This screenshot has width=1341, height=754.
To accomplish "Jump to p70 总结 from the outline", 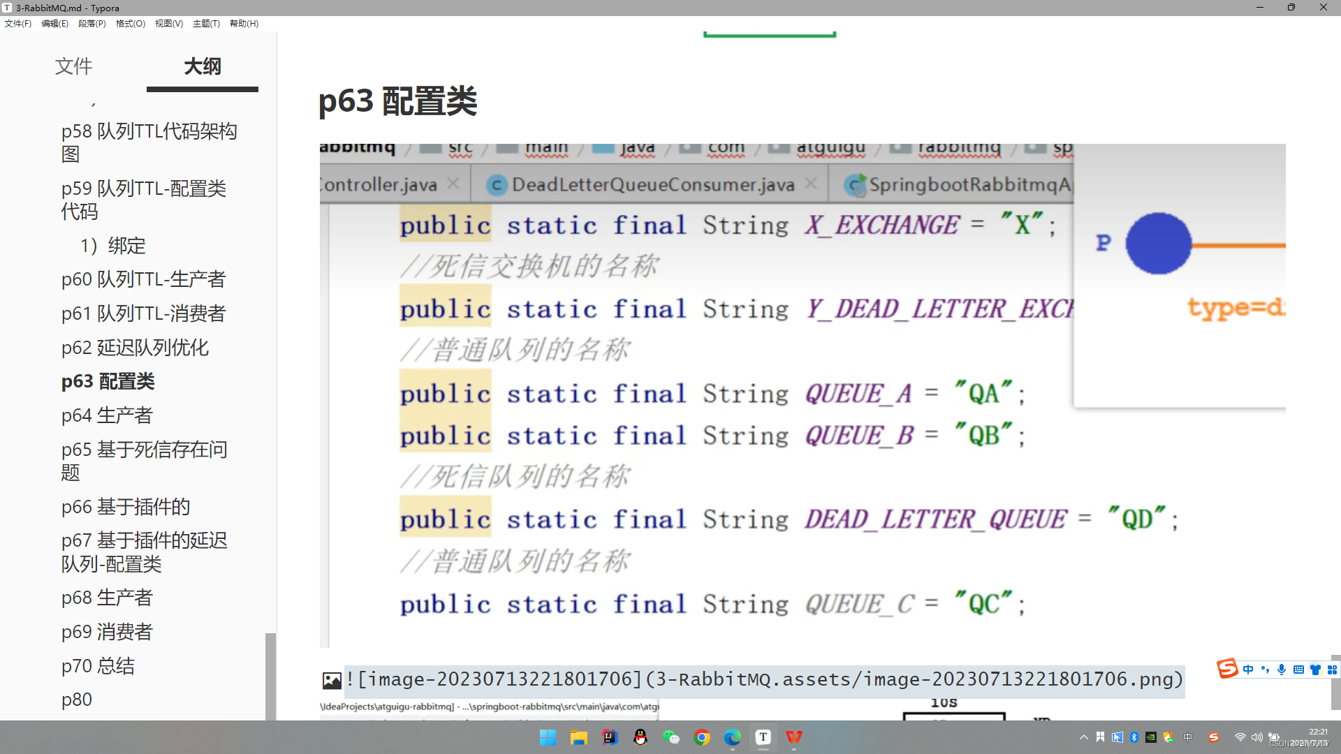I will click(x=98, y=665).
